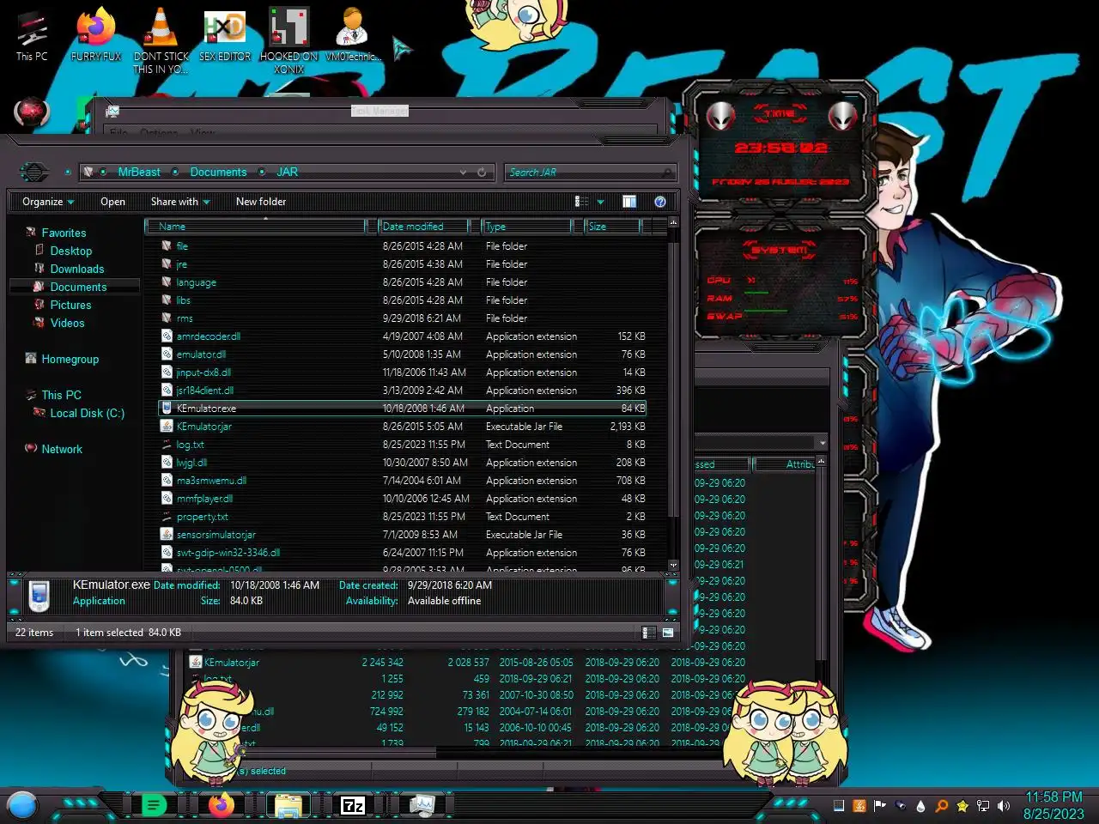This screenshot has width=1099, height=824.
Task: Open the volume speaker tray icon
Action: click(1004, 806)
